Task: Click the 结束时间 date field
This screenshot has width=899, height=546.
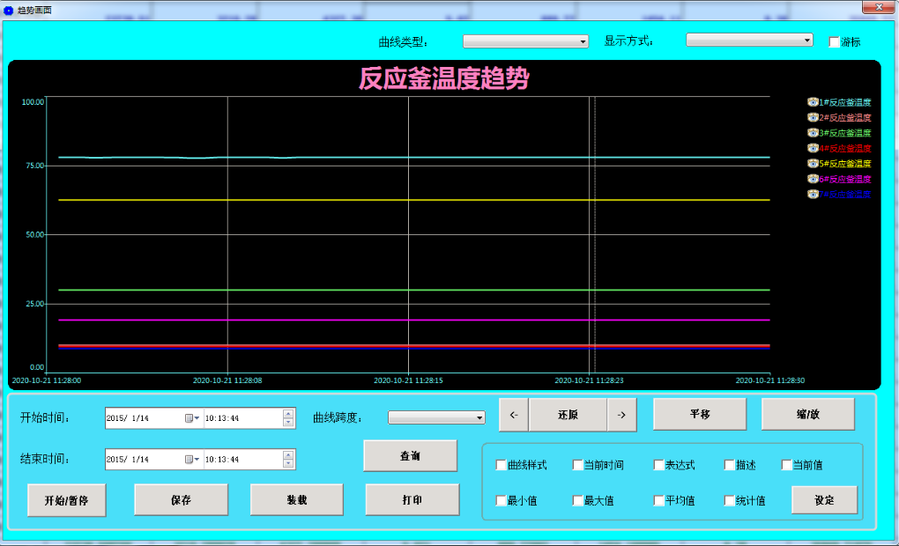Action: [154, 460]
